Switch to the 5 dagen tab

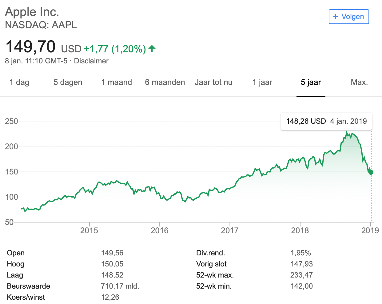68,82
